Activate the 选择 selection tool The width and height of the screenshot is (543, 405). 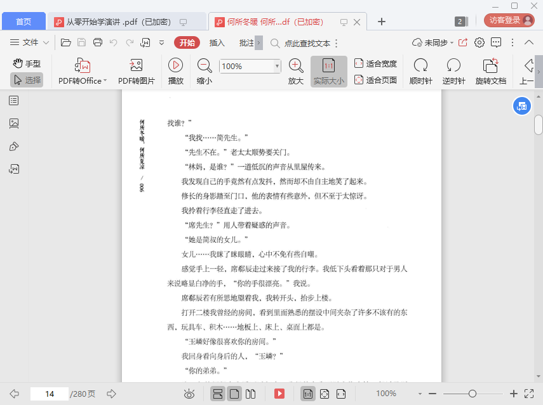pyautogui.click(x=27, y=80)
